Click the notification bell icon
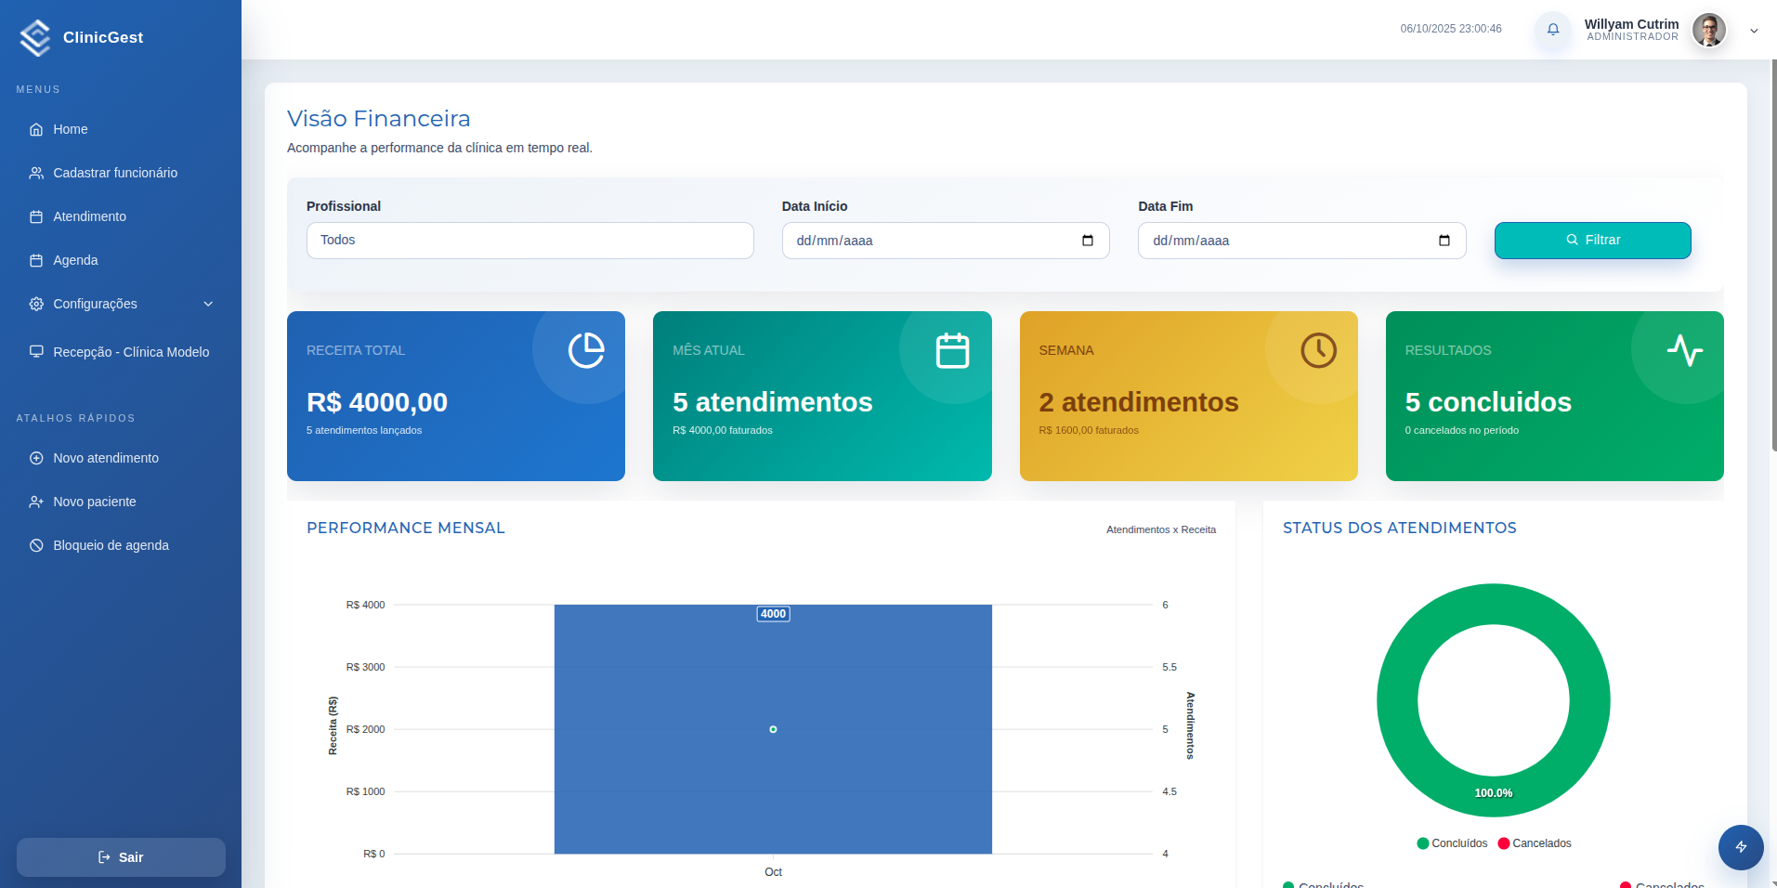 click(1552, 30)
